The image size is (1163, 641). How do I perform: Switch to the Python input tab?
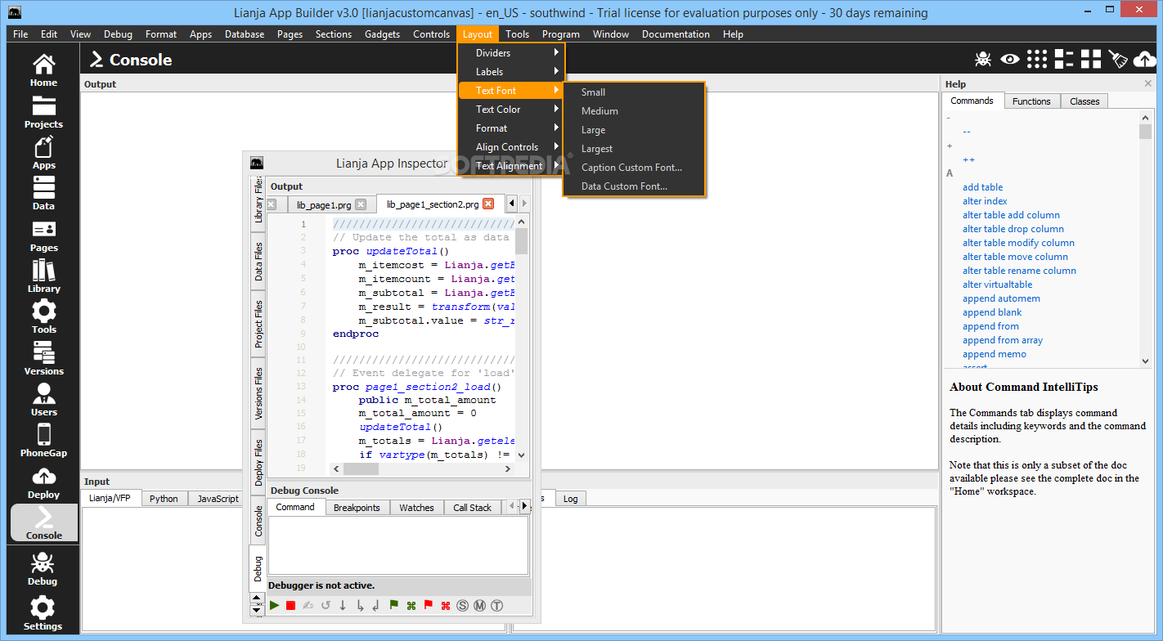pyautogui.click(x=164, y=499)
